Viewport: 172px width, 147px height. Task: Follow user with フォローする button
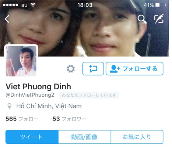(x=134, y=69)
